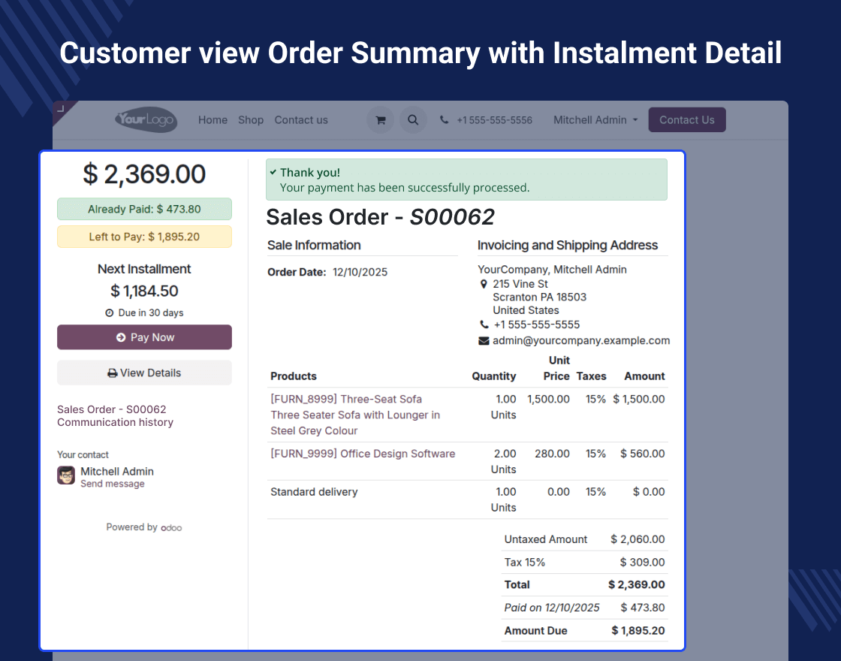Click the phone icon in the header
The height and width of the screenshot is (661, 841).
444,119
